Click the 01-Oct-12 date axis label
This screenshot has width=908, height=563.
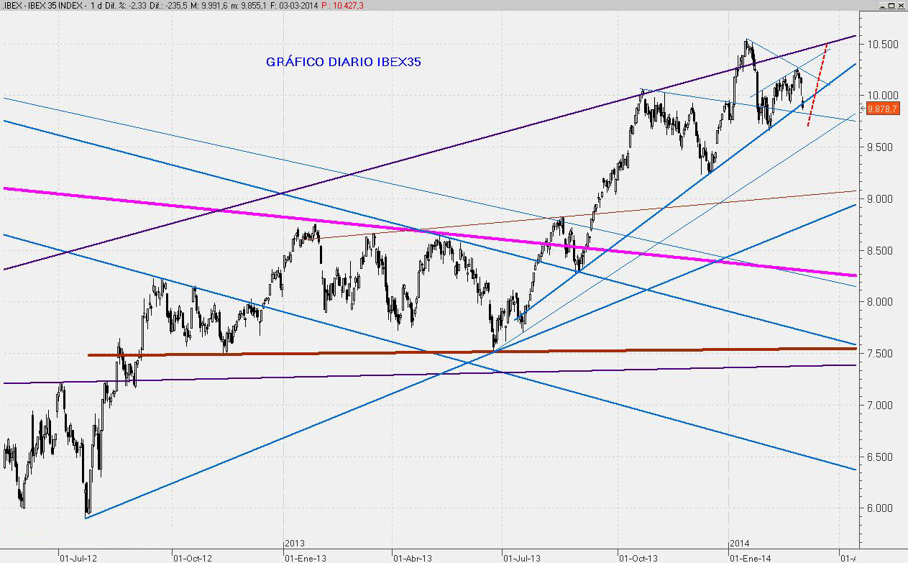click(x=193, y=557)
